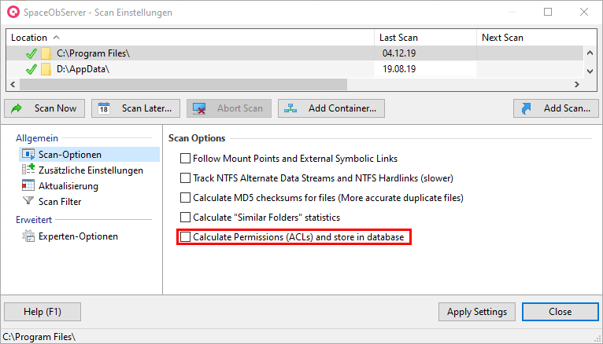Check Calculate "Similar Folders" statistics
The width and height of the screenshot is (603, 344).
(185, 217)
